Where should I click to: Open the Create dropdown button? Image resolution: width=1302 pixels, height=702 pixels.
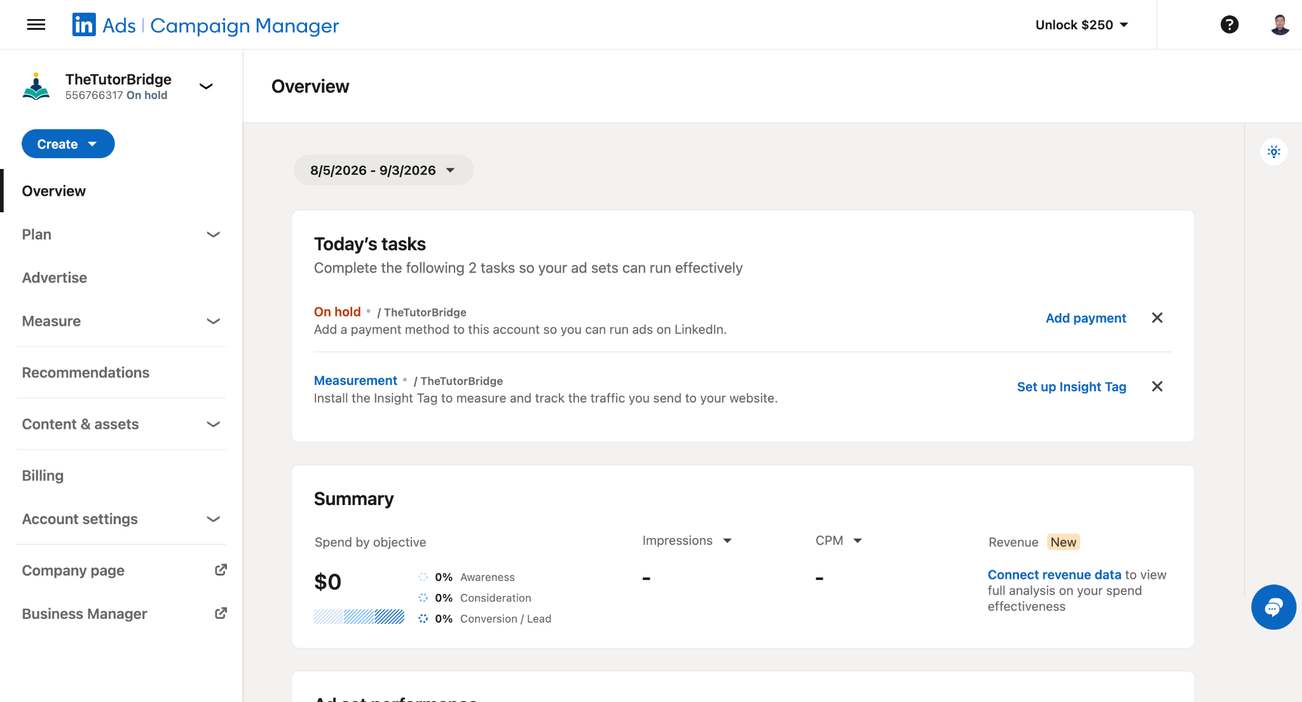click(68, 144)
